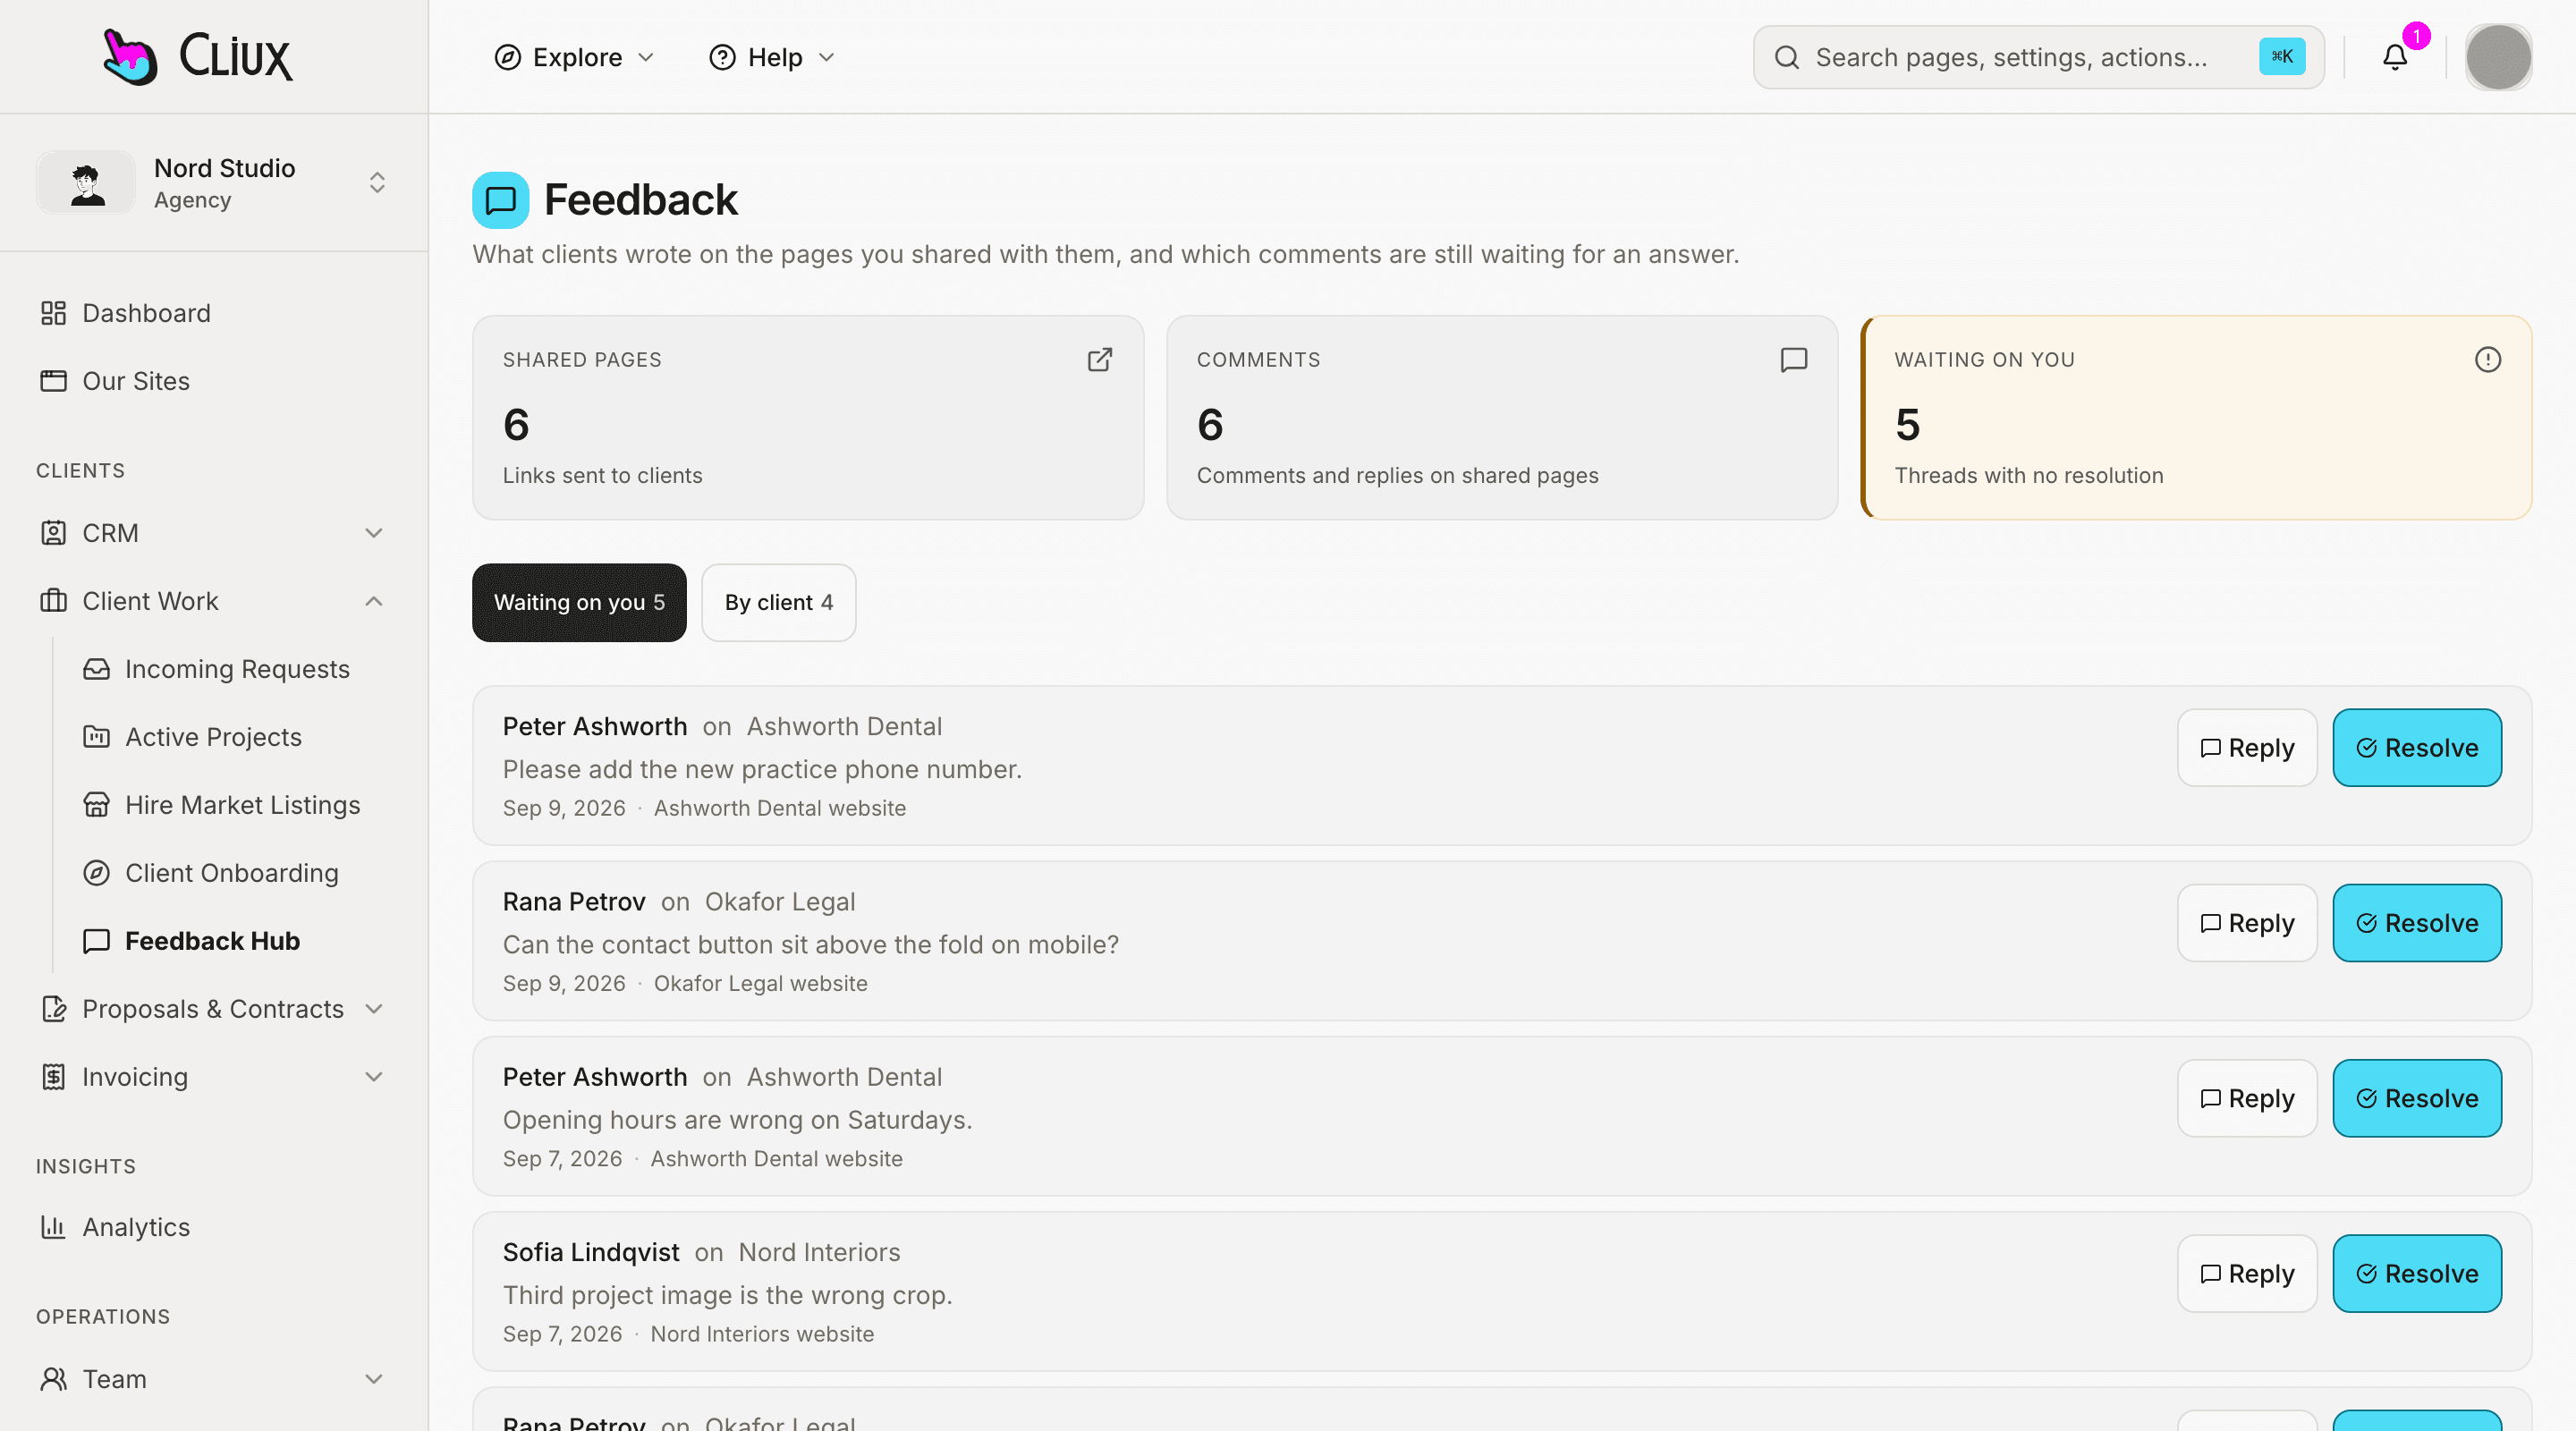Click 'Okafor Legal website' in the Sep 9 comment

pyautogui.click(x=761, y=983)
